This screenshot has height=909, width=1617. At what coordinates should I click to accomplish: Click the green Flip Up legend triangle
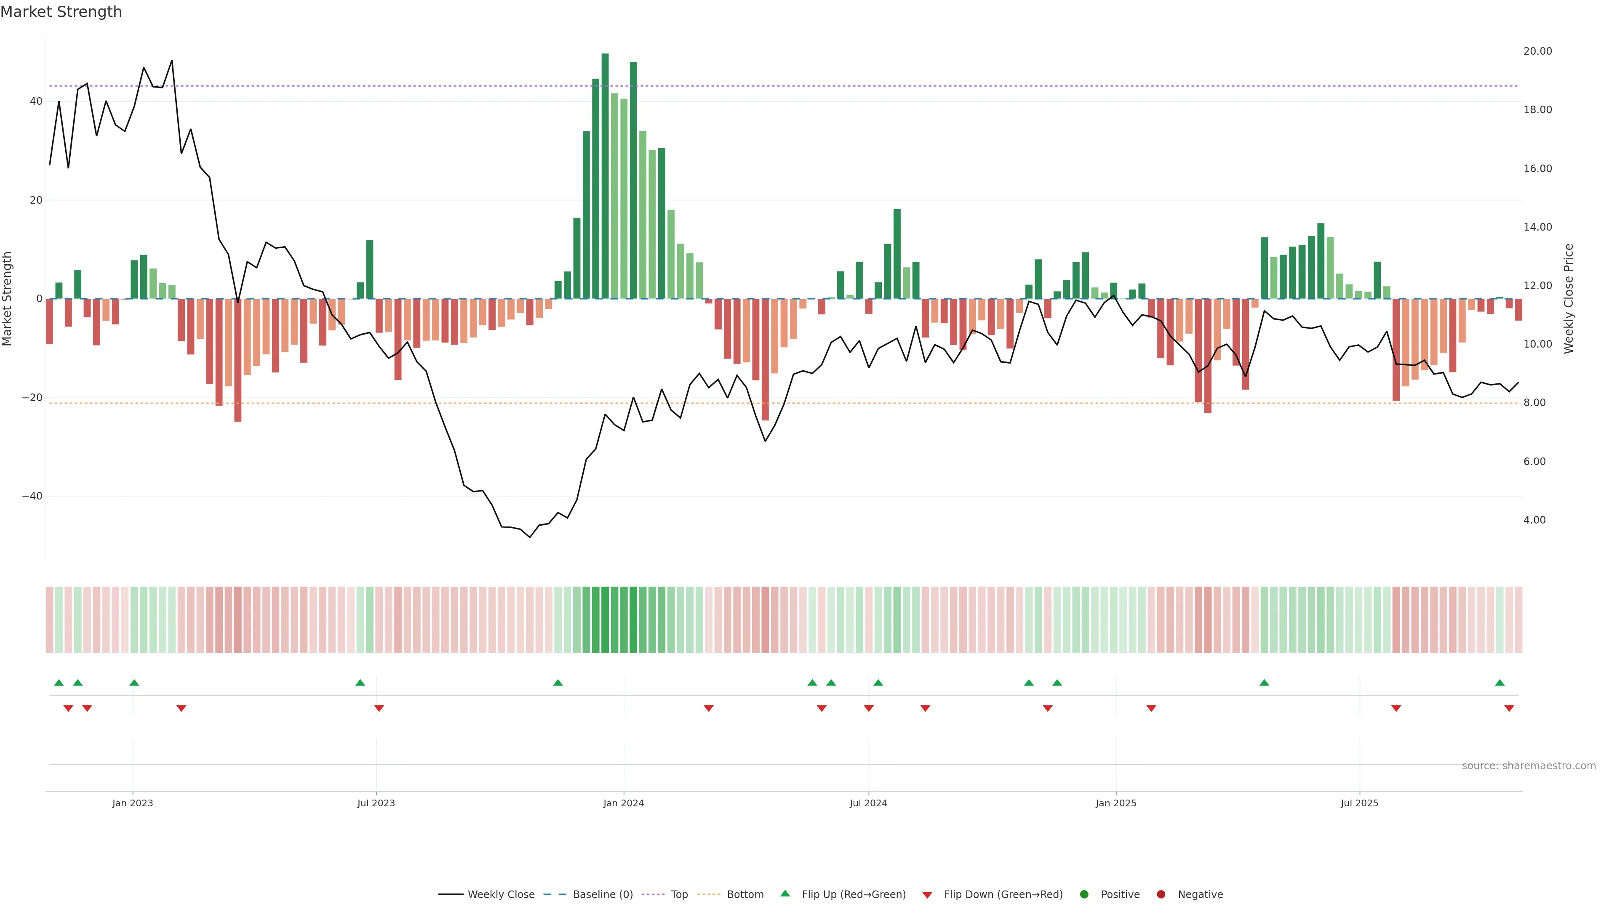pyautogui.click(x=784, y=893)
